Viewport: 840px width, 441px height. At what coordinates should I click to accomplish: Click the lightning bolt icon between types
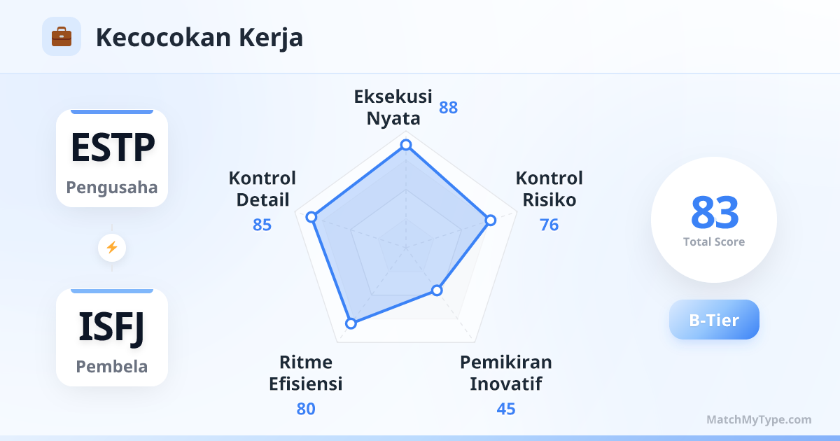pyautogui.click(x=112, y=247)
